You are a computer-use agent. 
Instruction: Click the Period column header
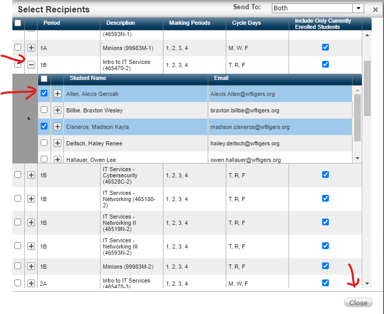[x=69, y=24]
